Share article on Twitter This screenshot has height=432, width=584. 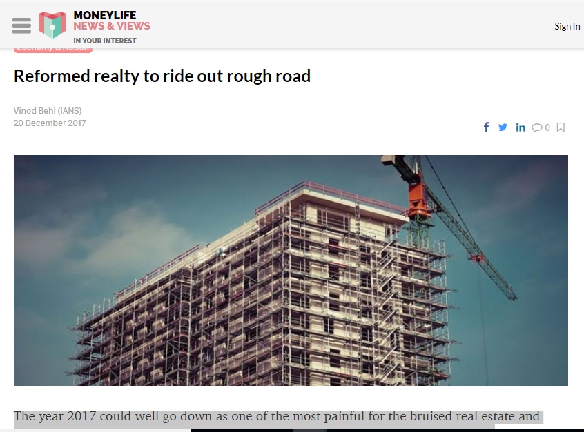(x=503, y=127)
